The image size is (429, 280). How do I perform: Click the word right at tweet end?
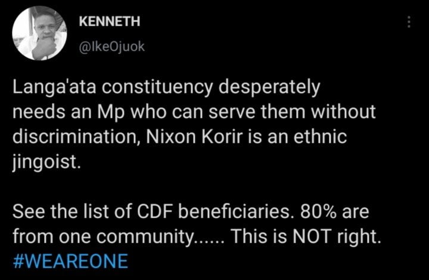pyautogui.click(x=359, y=237)
